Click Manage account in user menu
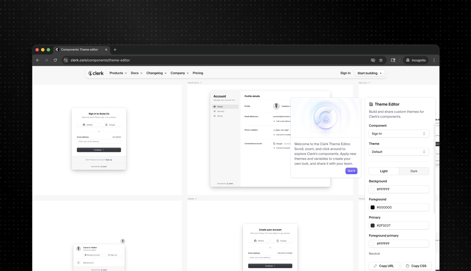The width and height of the screenshot is (471, 271). point(92,255)
